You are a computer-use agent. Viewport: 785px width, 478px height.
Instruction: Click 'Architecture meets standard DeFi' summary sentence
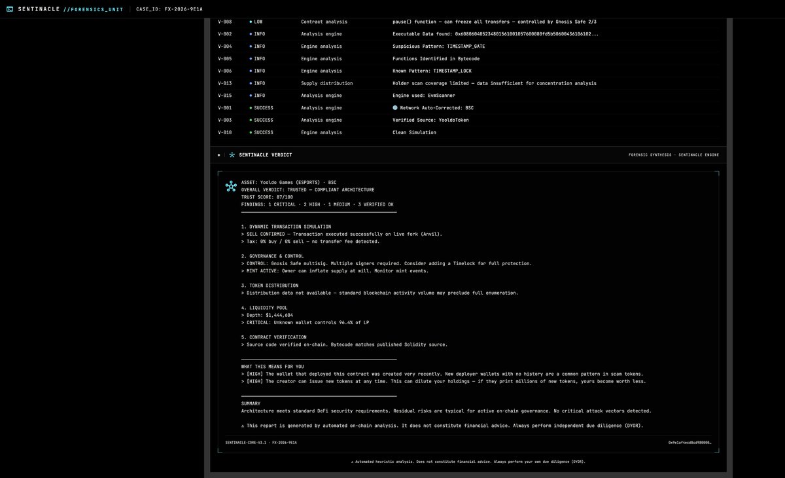tap(446, 411)
